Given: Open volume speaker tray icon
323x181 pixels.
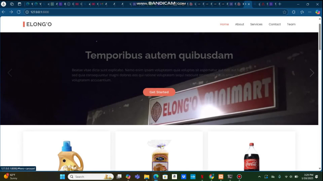Looking at the screenshot, I should pyautogui.click(x=291, y=177).
